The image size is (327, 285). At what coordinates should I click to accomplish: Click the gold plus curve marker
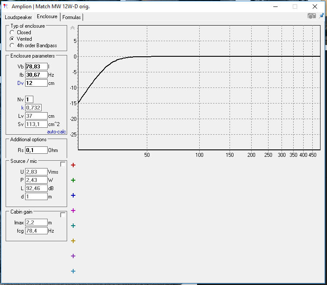[x=73, y=241]
